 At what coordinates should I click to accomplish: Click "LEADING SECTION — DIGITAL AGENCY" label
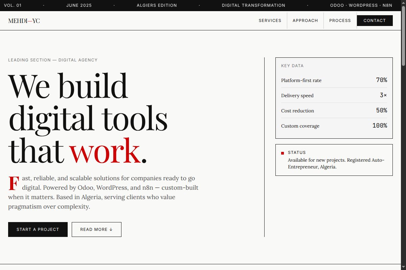click(x=53, y=60)
